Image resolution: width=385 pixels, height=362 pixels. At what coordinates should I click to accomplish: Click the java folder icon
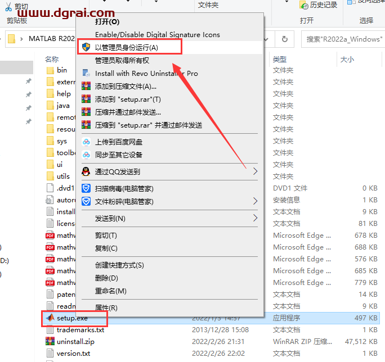point(50,106)
